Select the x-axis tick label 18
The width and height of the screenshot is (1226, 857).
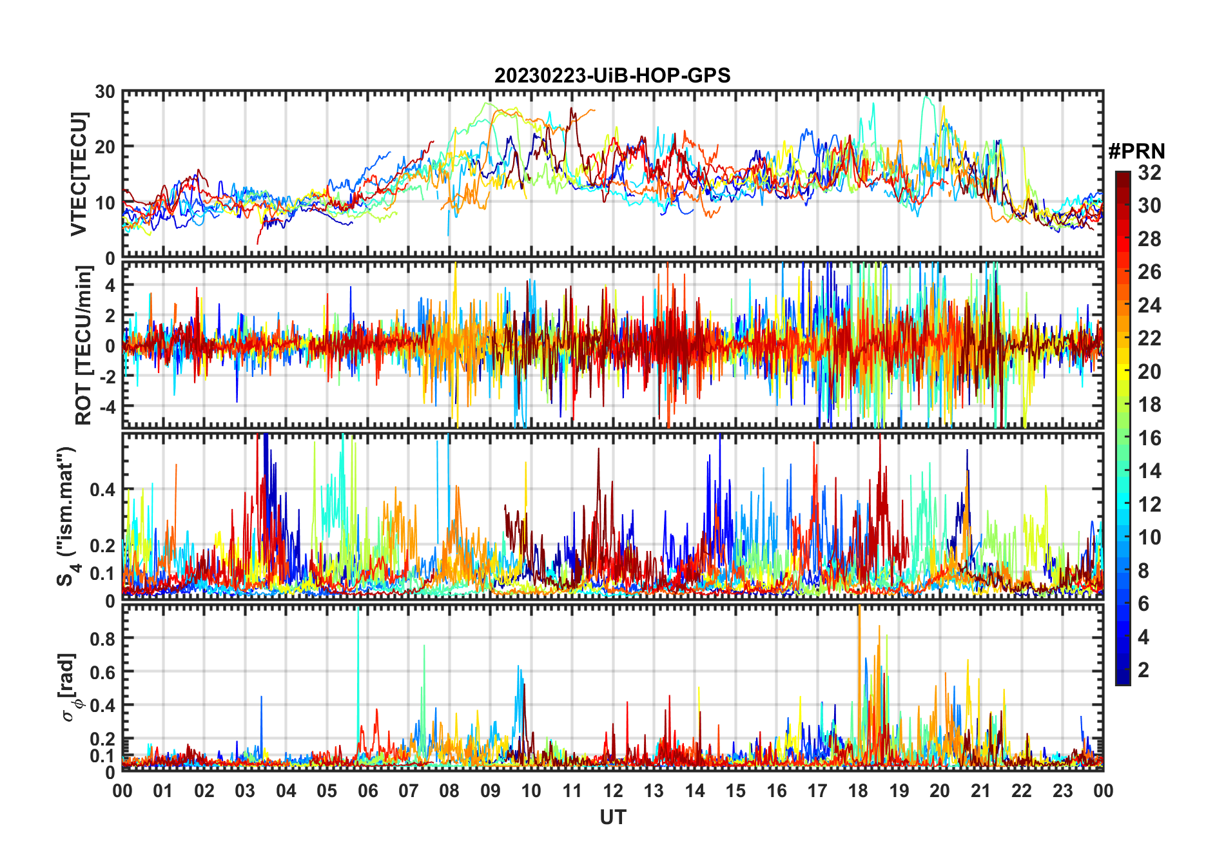click(858, 791)
